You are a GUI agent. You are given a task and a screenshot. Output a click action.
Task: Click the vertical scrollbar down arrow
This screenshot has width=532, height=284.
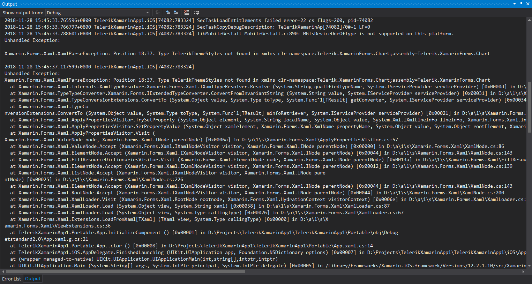[529, 266]
